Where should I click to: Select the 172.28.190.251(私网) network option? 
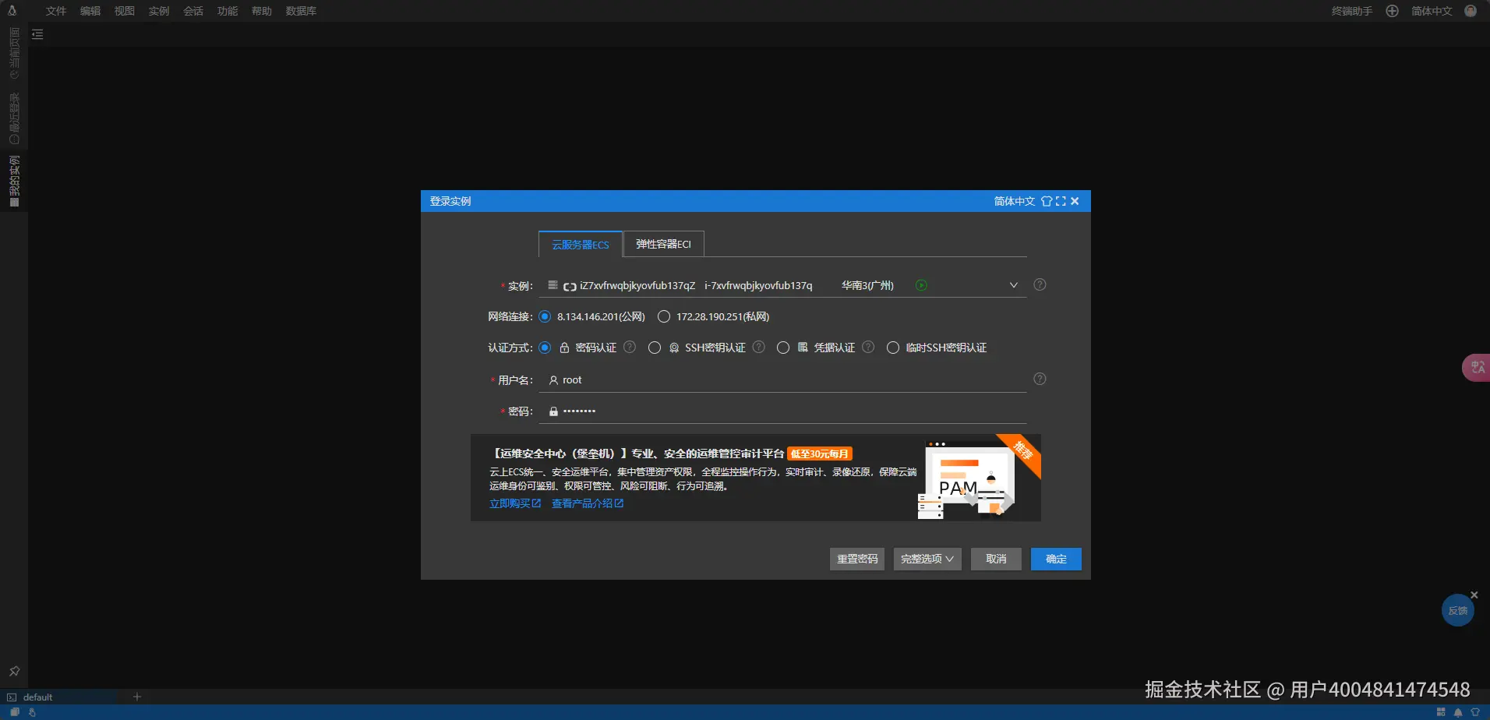(x=664, y=316)
